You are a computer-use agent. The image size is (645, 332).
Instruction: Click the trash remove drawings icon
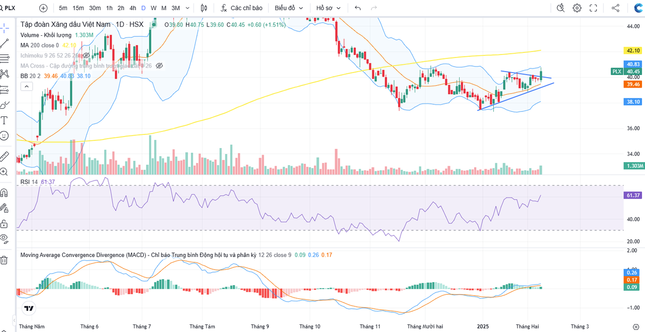coord(4,260)
